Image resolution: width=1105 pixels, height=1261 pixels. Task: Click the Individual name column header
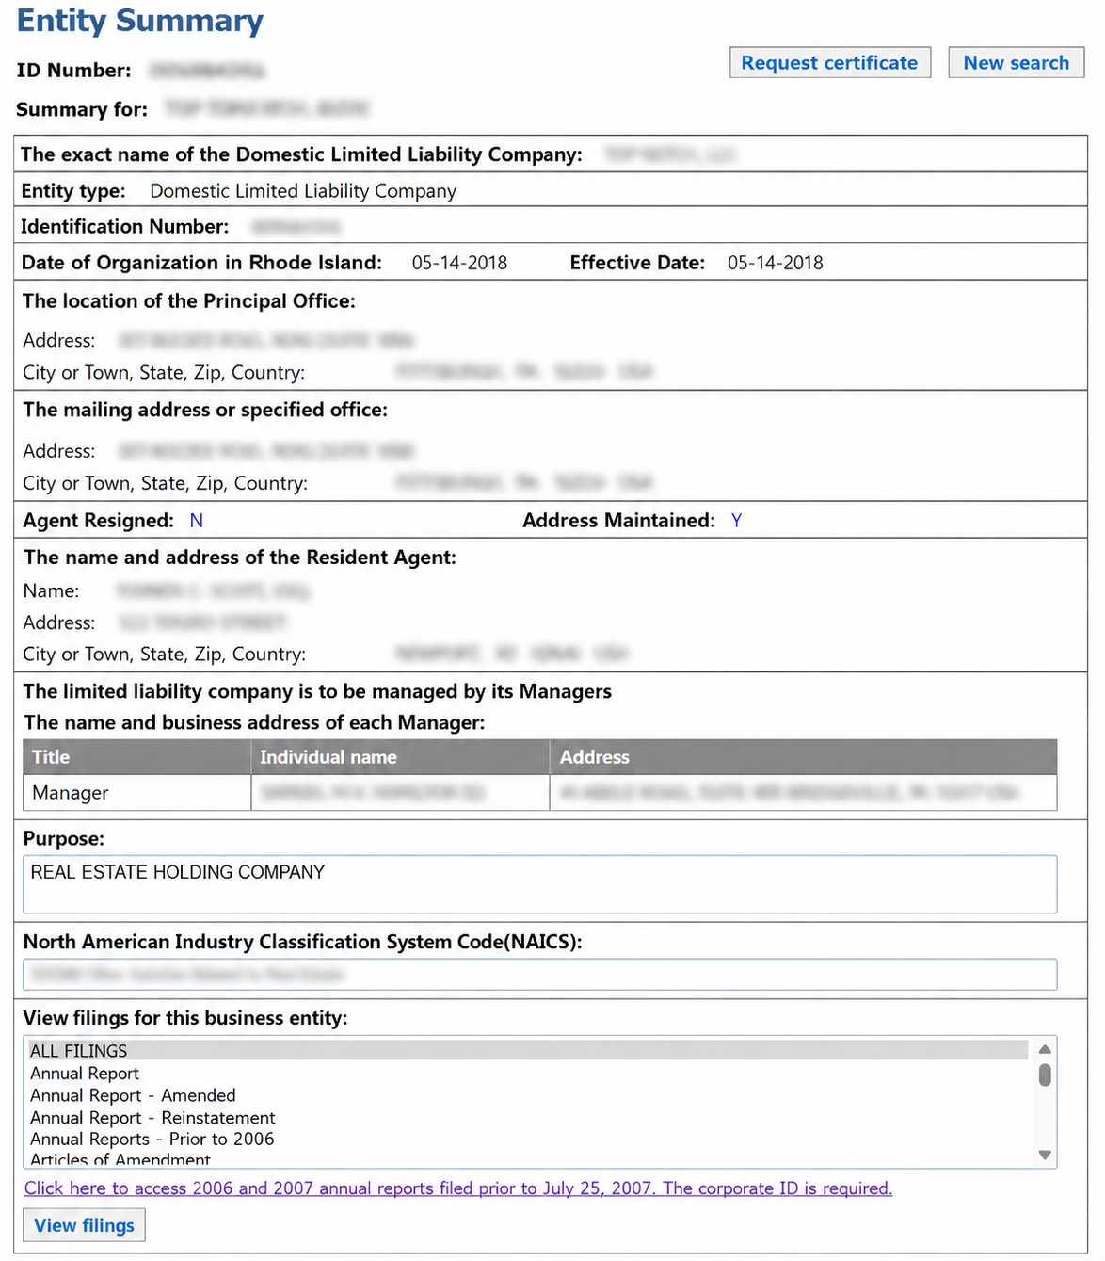(400, 757)
